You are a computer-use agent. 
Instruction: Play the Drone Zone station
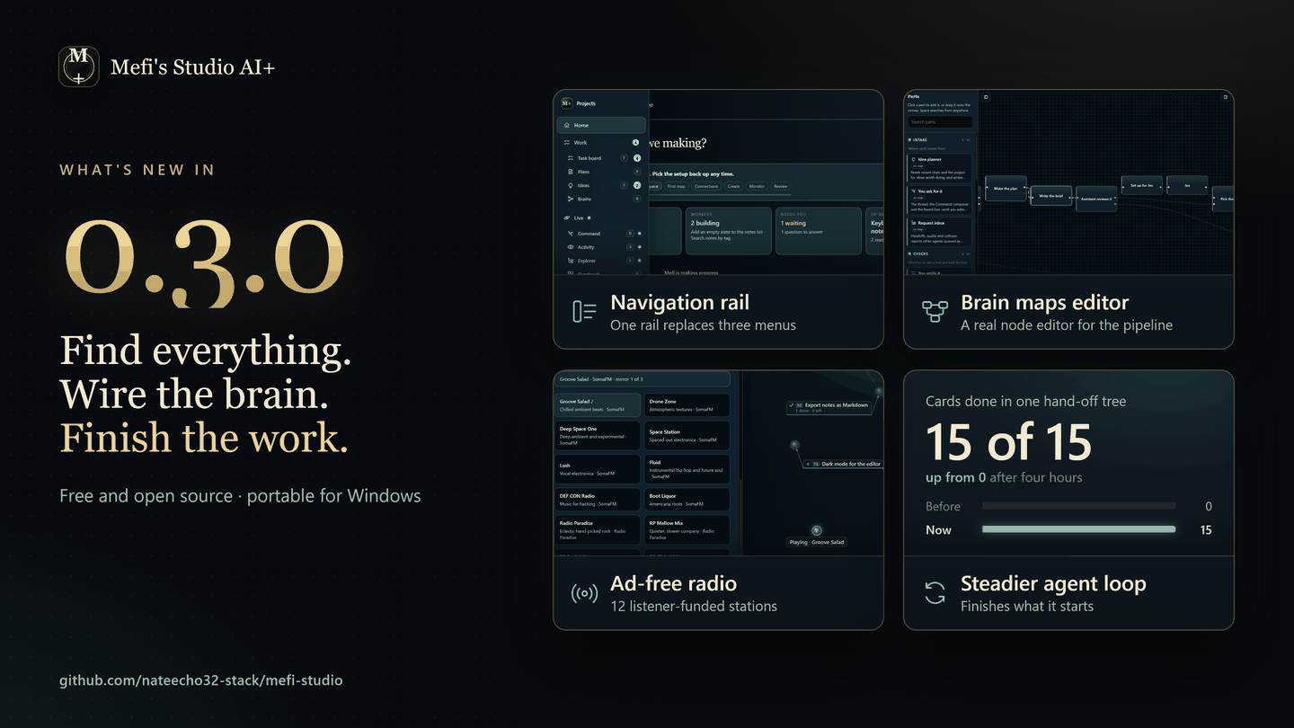point(687,405)
